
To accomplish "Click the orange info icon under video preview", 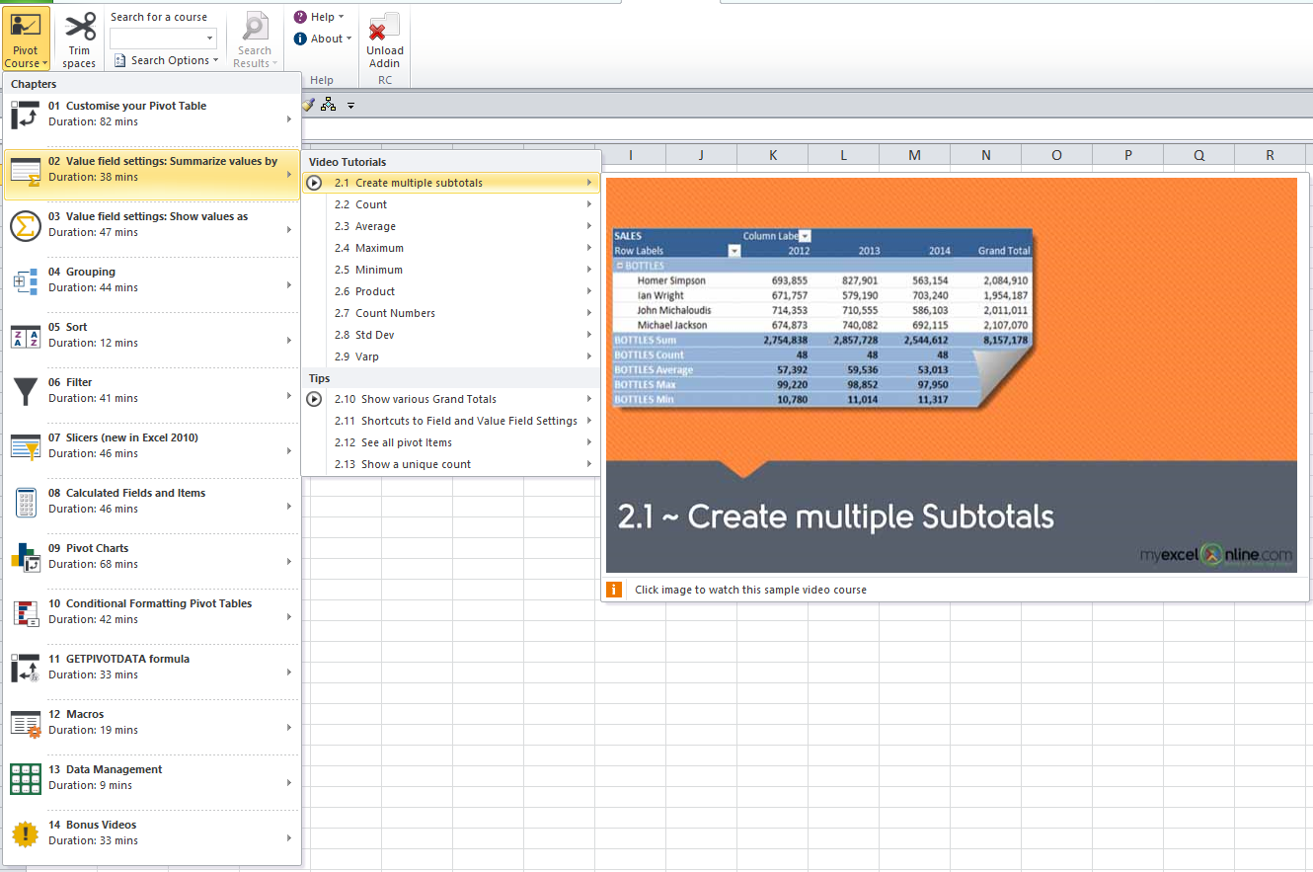I will [x=614, y=590].
